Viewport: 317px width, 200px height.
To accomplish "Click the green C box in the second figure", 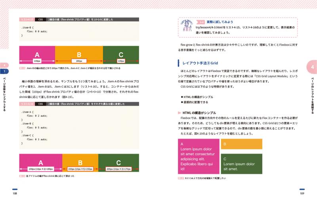I will click(118, 163).
